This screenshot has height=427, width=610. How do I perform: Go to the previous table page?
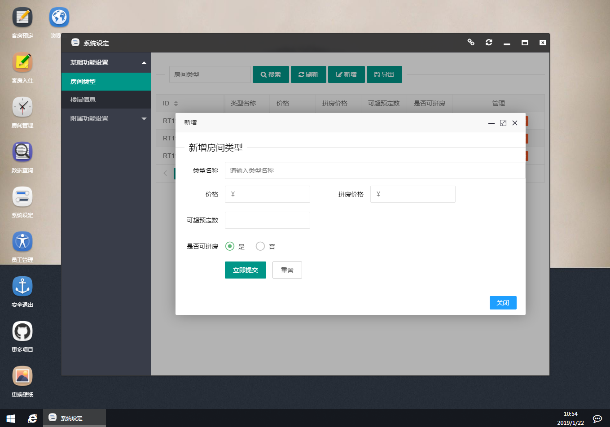165,173
